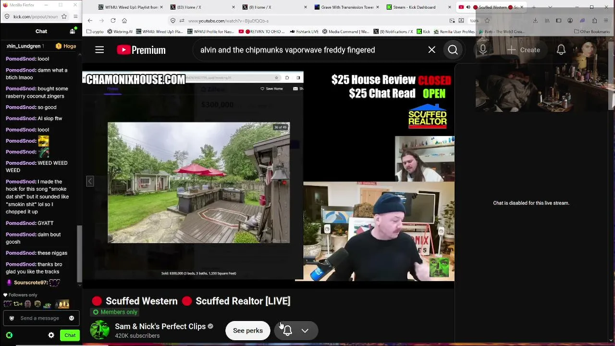
Task: Open Sam & Nick's Perfect Clips channel
Action: (160, 326)
